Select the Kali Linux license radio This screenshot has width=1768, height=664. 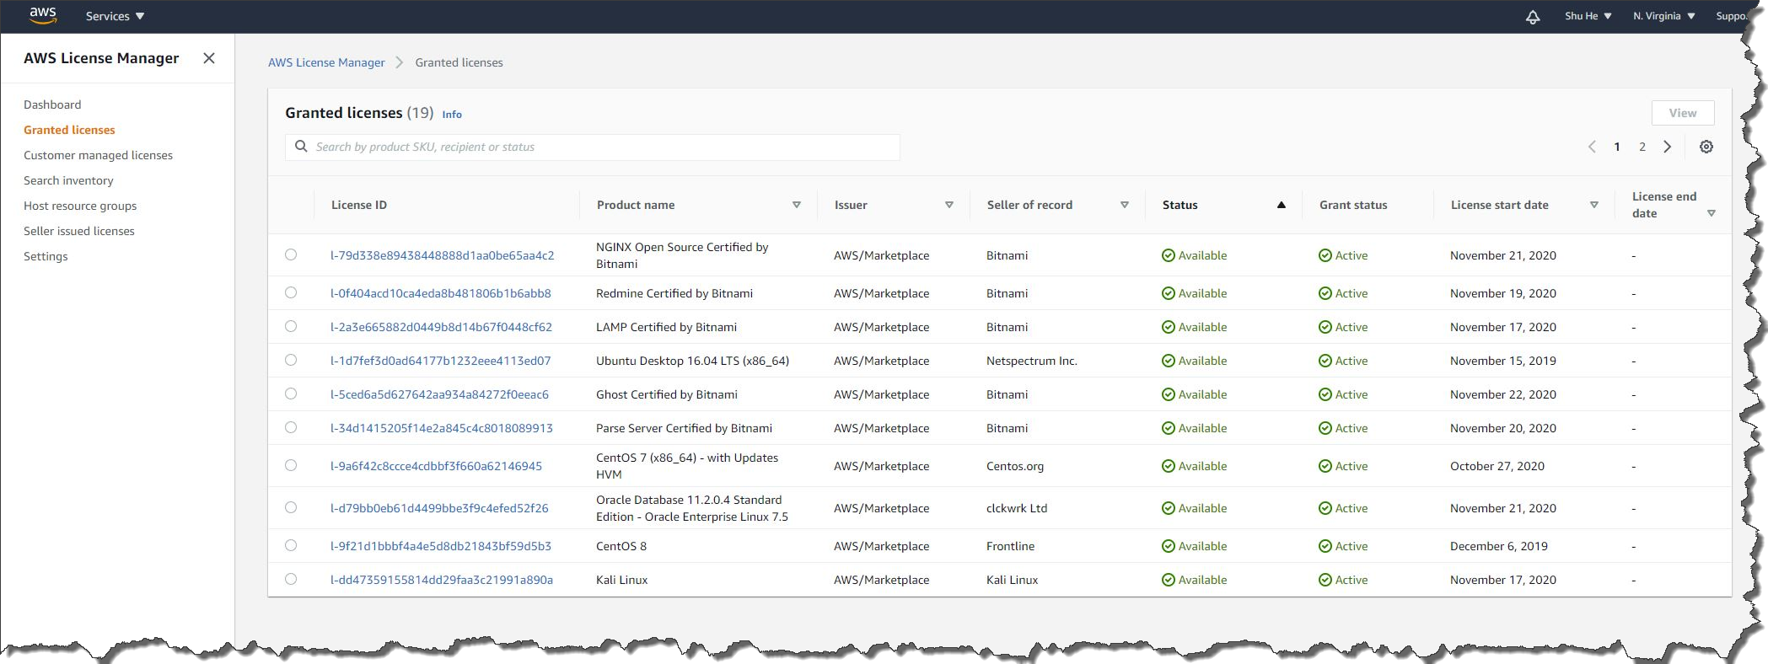[x=291, y=579]
